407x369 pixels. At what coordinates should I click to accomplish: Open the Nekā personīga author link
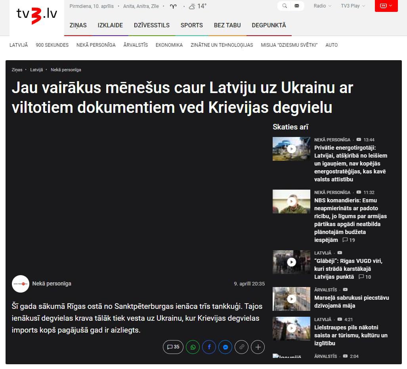tap(52, 283)
